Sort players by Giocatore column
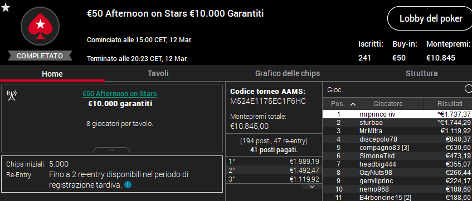Screen dimensions: 472x201 coord(390,104)
